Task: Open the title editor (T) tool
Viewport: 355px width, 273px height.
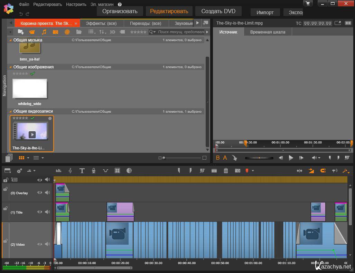Action: (82, 171)
